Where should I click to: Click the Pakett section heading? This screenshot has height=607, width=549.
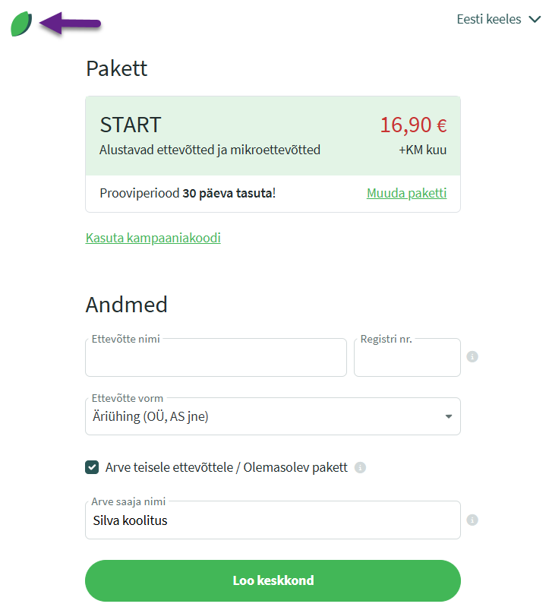point(116,68)
